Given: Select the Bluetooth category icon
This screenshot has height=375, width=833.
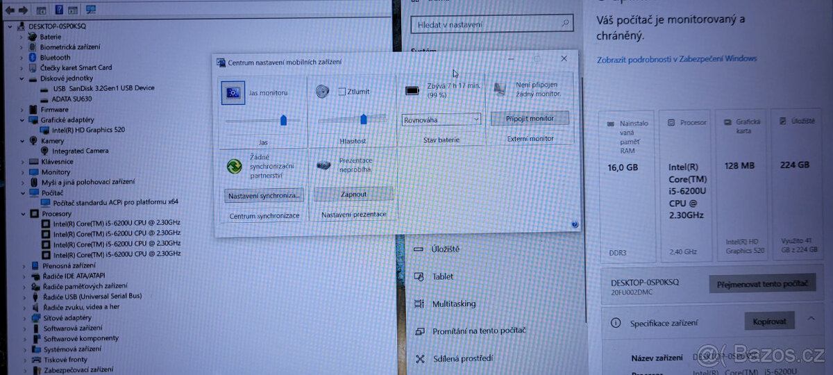Looking at the screenshot, I should click(x=33, y=57).
